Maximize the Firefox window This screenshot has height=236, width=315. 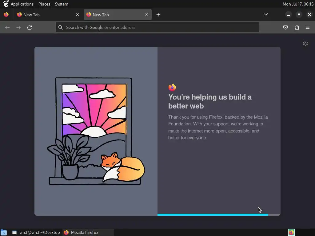click(x=299, y=14)
